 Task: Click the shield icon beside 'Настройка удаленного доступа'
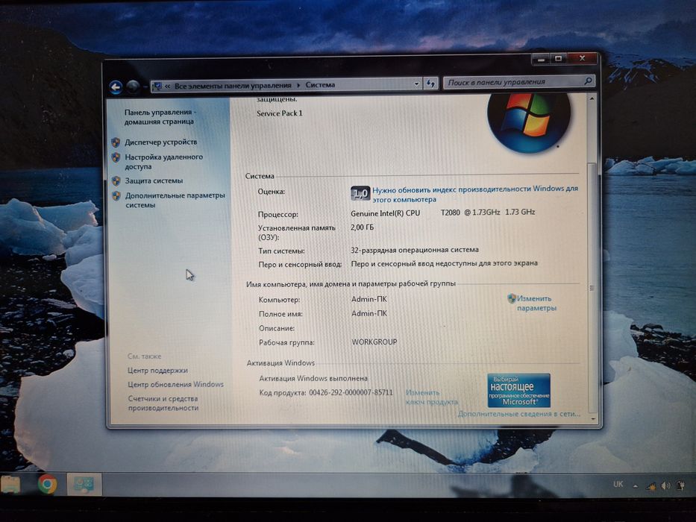click(116, 157)
